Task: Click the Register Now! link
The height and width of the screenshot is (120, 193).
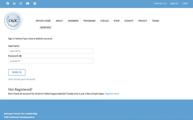Action: [112, 94]
